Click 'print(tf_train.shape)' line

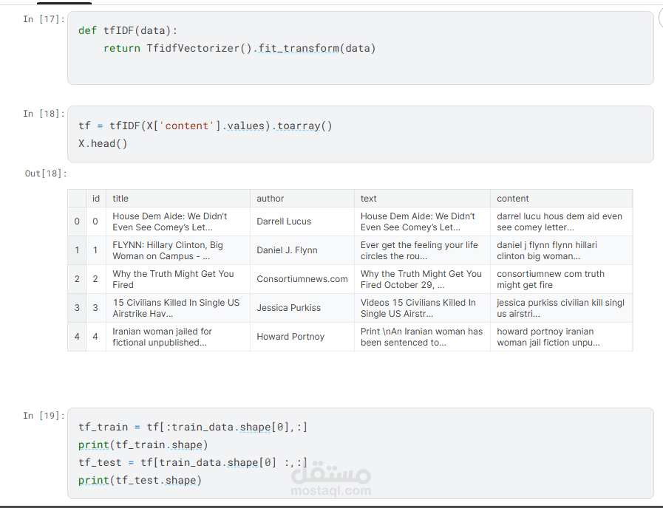coord(143,444)
